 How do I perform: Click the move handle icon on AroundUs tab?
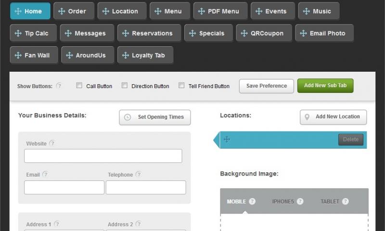[69, 55]
